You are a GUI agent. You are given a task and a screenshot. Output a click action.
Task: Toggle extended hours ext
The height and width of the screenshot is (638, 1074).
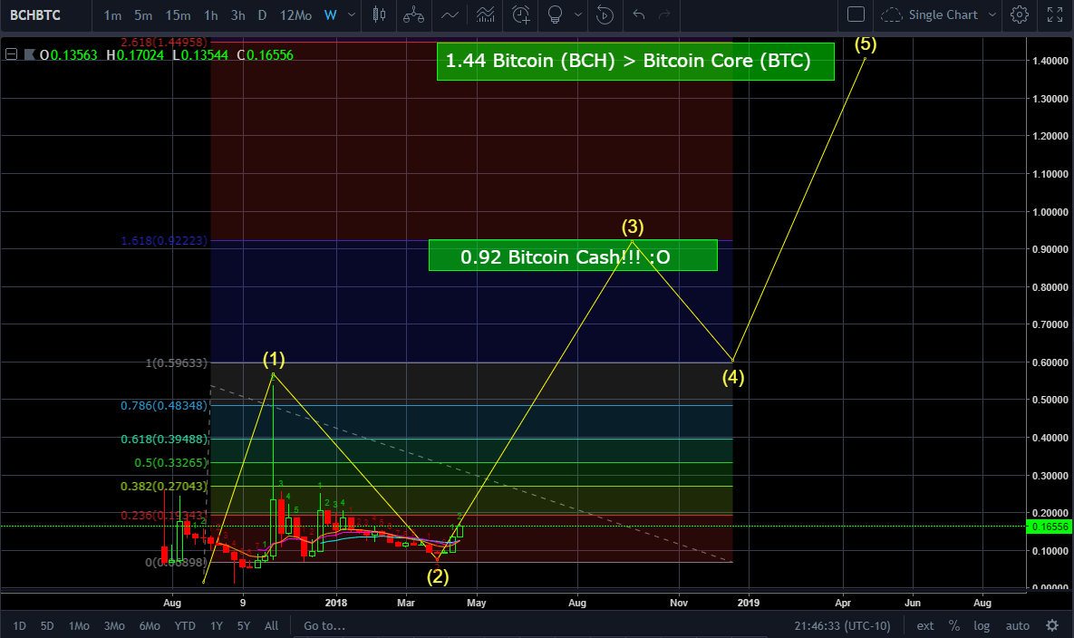coord(925,625)
